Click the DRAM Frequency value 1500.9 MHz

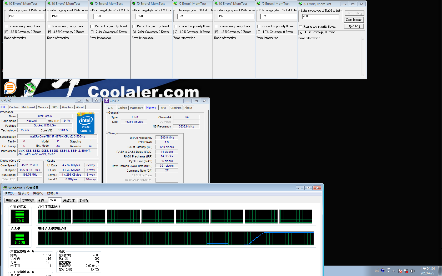(x=167, y=137)
